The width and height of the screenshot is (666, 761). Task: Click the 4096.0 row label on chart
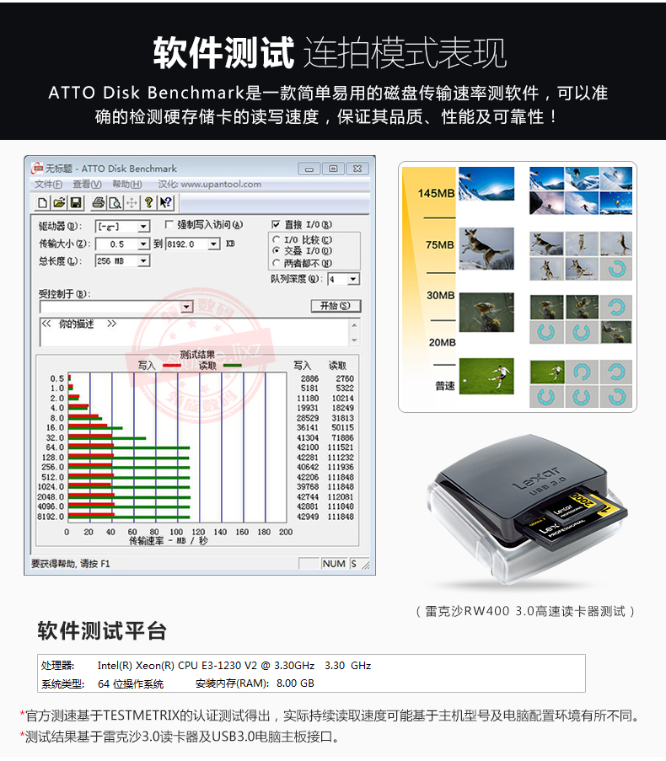coord(51,506)
